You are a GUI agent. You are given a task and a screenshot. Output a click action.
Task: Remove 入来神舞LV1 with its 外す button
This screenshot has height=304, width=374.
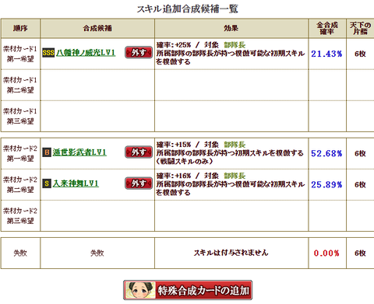(139, 183)
